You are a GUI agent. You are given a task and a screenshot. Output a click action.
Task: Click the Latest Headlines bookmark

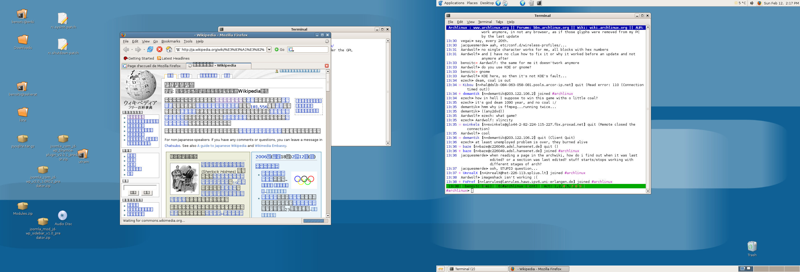coord(173,58)
